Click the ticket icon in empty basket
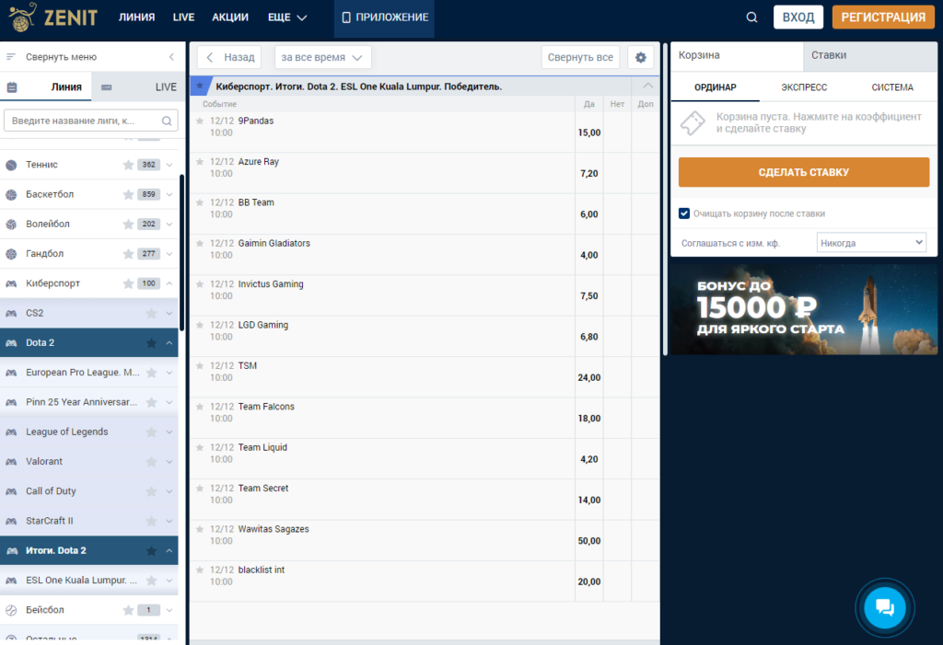Screen dimensions: 943x645 693,122
